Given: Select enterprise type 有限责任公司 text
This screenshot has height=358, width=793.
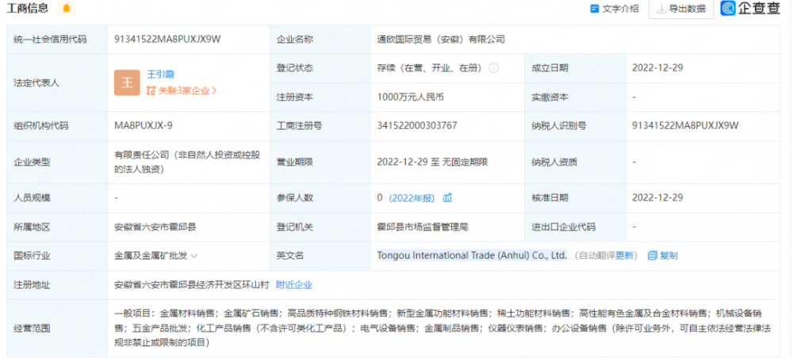Looking at the screenshot, I should click(187, 162).
